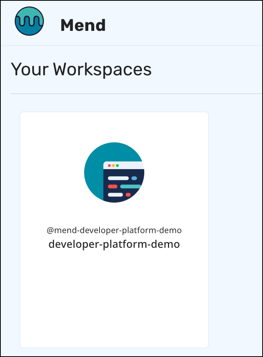Click the Your Workspaces heading
Viewport: 263px width, 357px height.
tap(81, 70)
